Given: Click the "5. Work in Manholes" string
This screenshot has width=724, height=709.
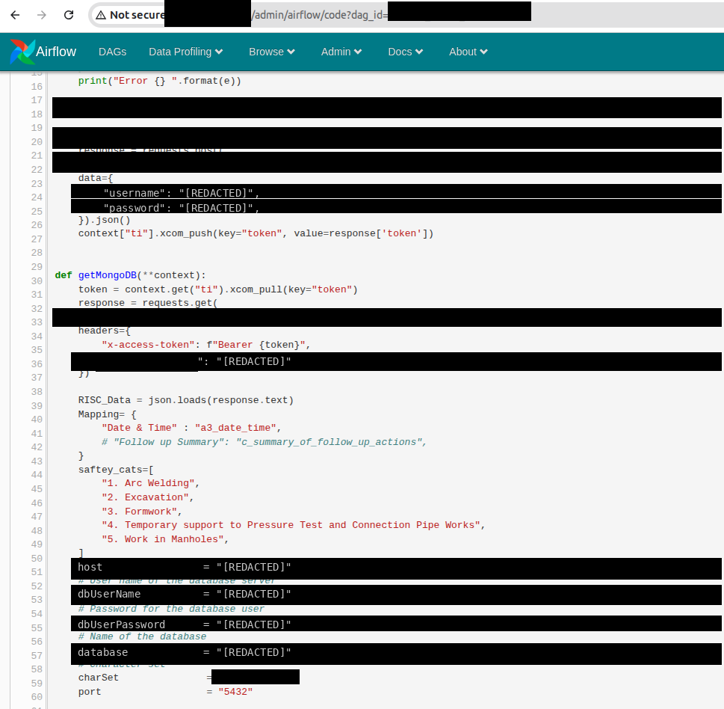Looking at the screenshot, I should [163, 539].
